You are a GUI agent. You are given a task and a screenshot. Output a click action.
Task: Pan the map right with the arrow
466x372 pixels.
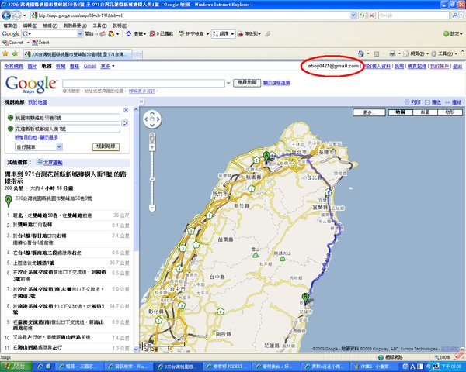click(x=158, y=119)
